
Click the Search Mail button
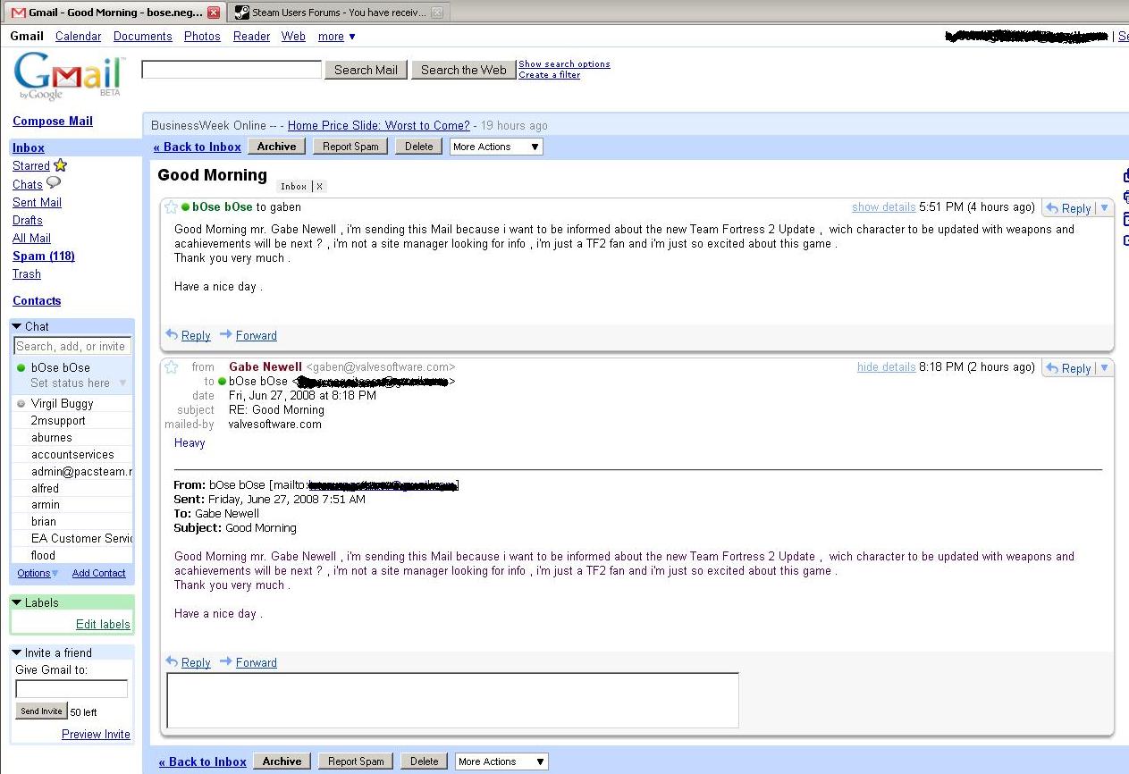coord(366,70)
